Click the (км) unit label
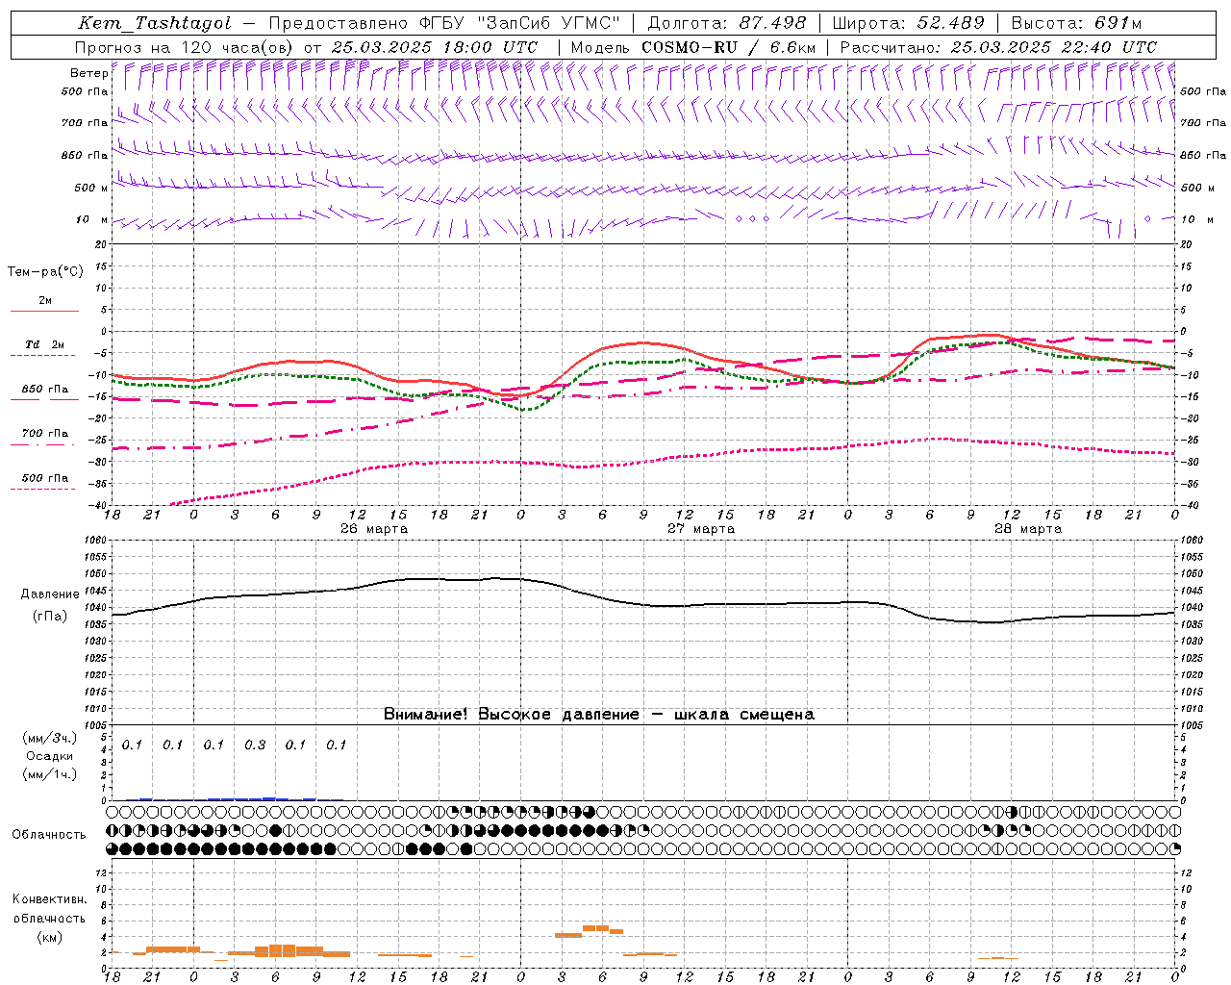Viewport: 1231px width, 985px height. (50, 936)
